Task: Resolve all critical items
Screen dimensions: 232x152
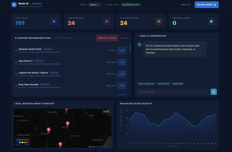Action: click(x=107, y=38)
